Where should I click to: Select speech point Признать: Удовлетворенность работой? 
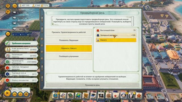pos(69,32)
